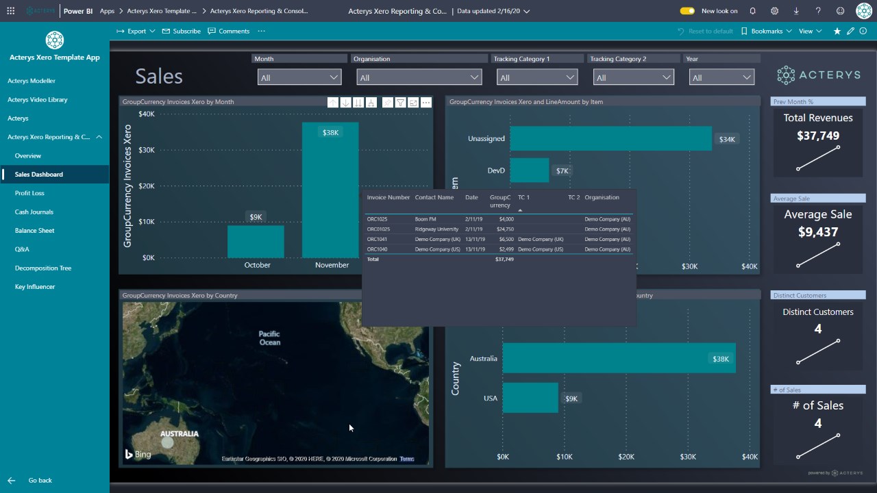The width and height of the screenshot is (877, 493).
Task: Open the Month slicer dropdown
Action: click(299, 77)
